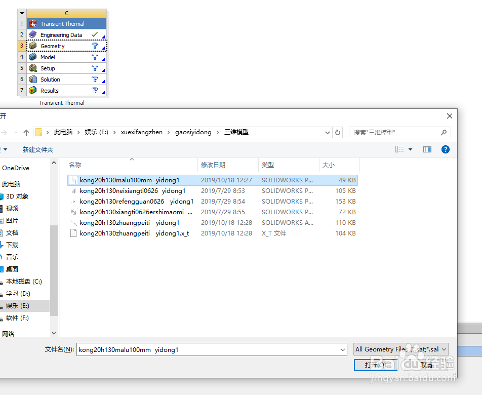The height and width of the screenshot is (395, 482).
Task: Close the open file dialog
Action: tap(450, 116)
